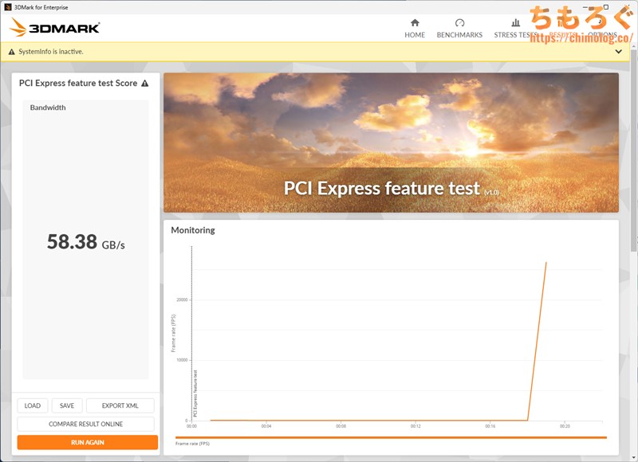The image size is (638, 462).
Task: Open the Options tab
Action: point(603,34)
